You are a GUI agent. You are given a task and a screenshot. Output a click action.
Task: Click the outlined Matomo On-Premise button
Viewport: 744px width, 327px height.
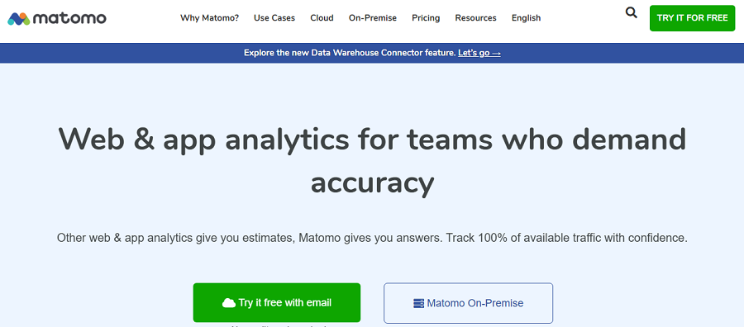tap(469, 303)
